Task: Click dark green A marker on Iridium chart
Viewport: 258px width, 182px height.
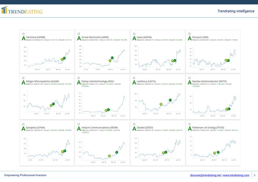Action: point(117,152)
